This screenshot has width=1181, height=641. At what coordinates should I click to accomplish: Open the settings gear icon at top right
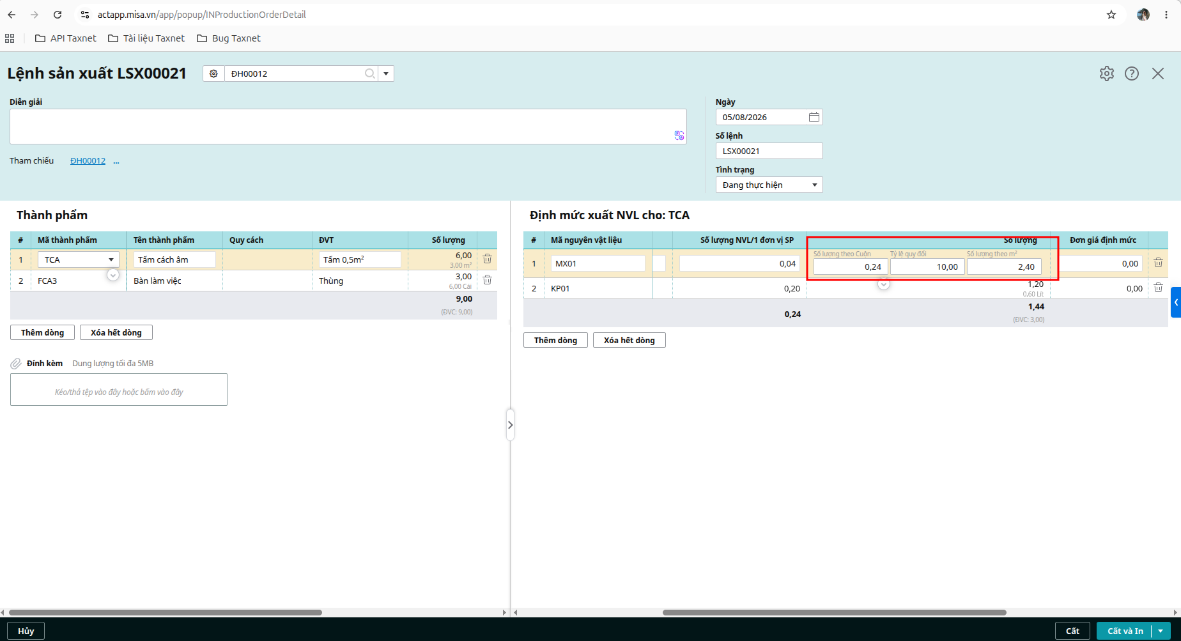1107,73
